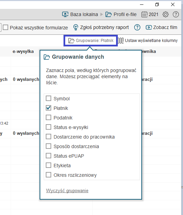The height and width of the screenshot is (215, 183).
Task: Open the Profil e-file folder icon
Action: coord(109,14)
